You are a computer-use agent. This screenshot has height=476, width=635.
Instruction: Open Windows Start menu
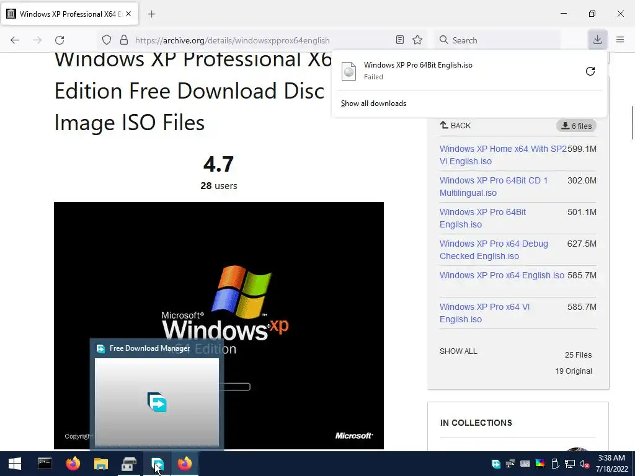point(15,464)
